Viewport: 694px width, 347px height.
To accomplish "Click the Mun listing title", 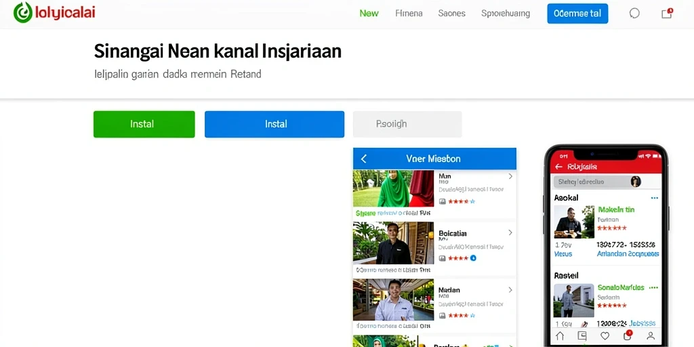I will [445, 176].
